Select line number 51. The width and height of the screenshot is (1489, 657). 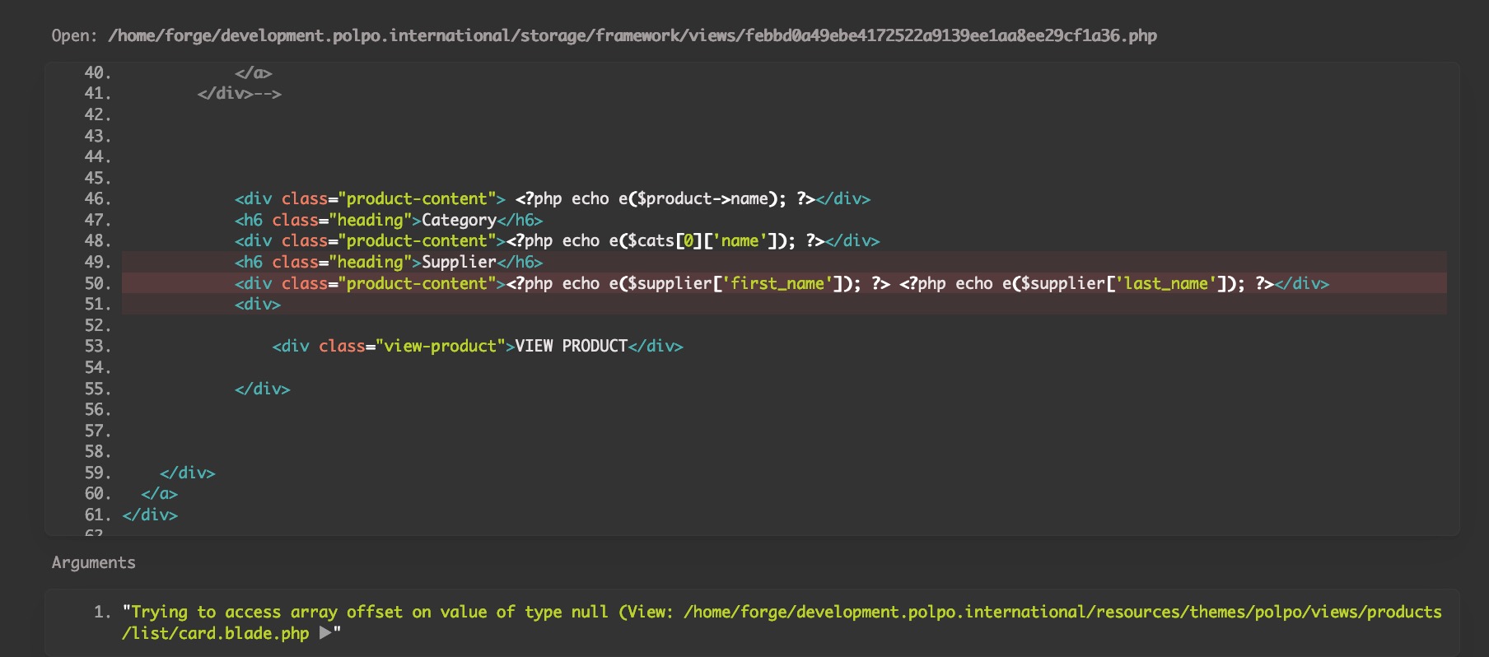coord(97,304)
